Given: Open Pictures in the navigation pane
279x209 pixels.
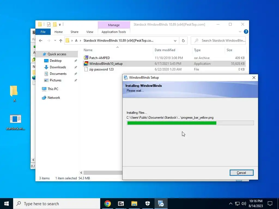Looking at the screenshot, I should [56, 80].
